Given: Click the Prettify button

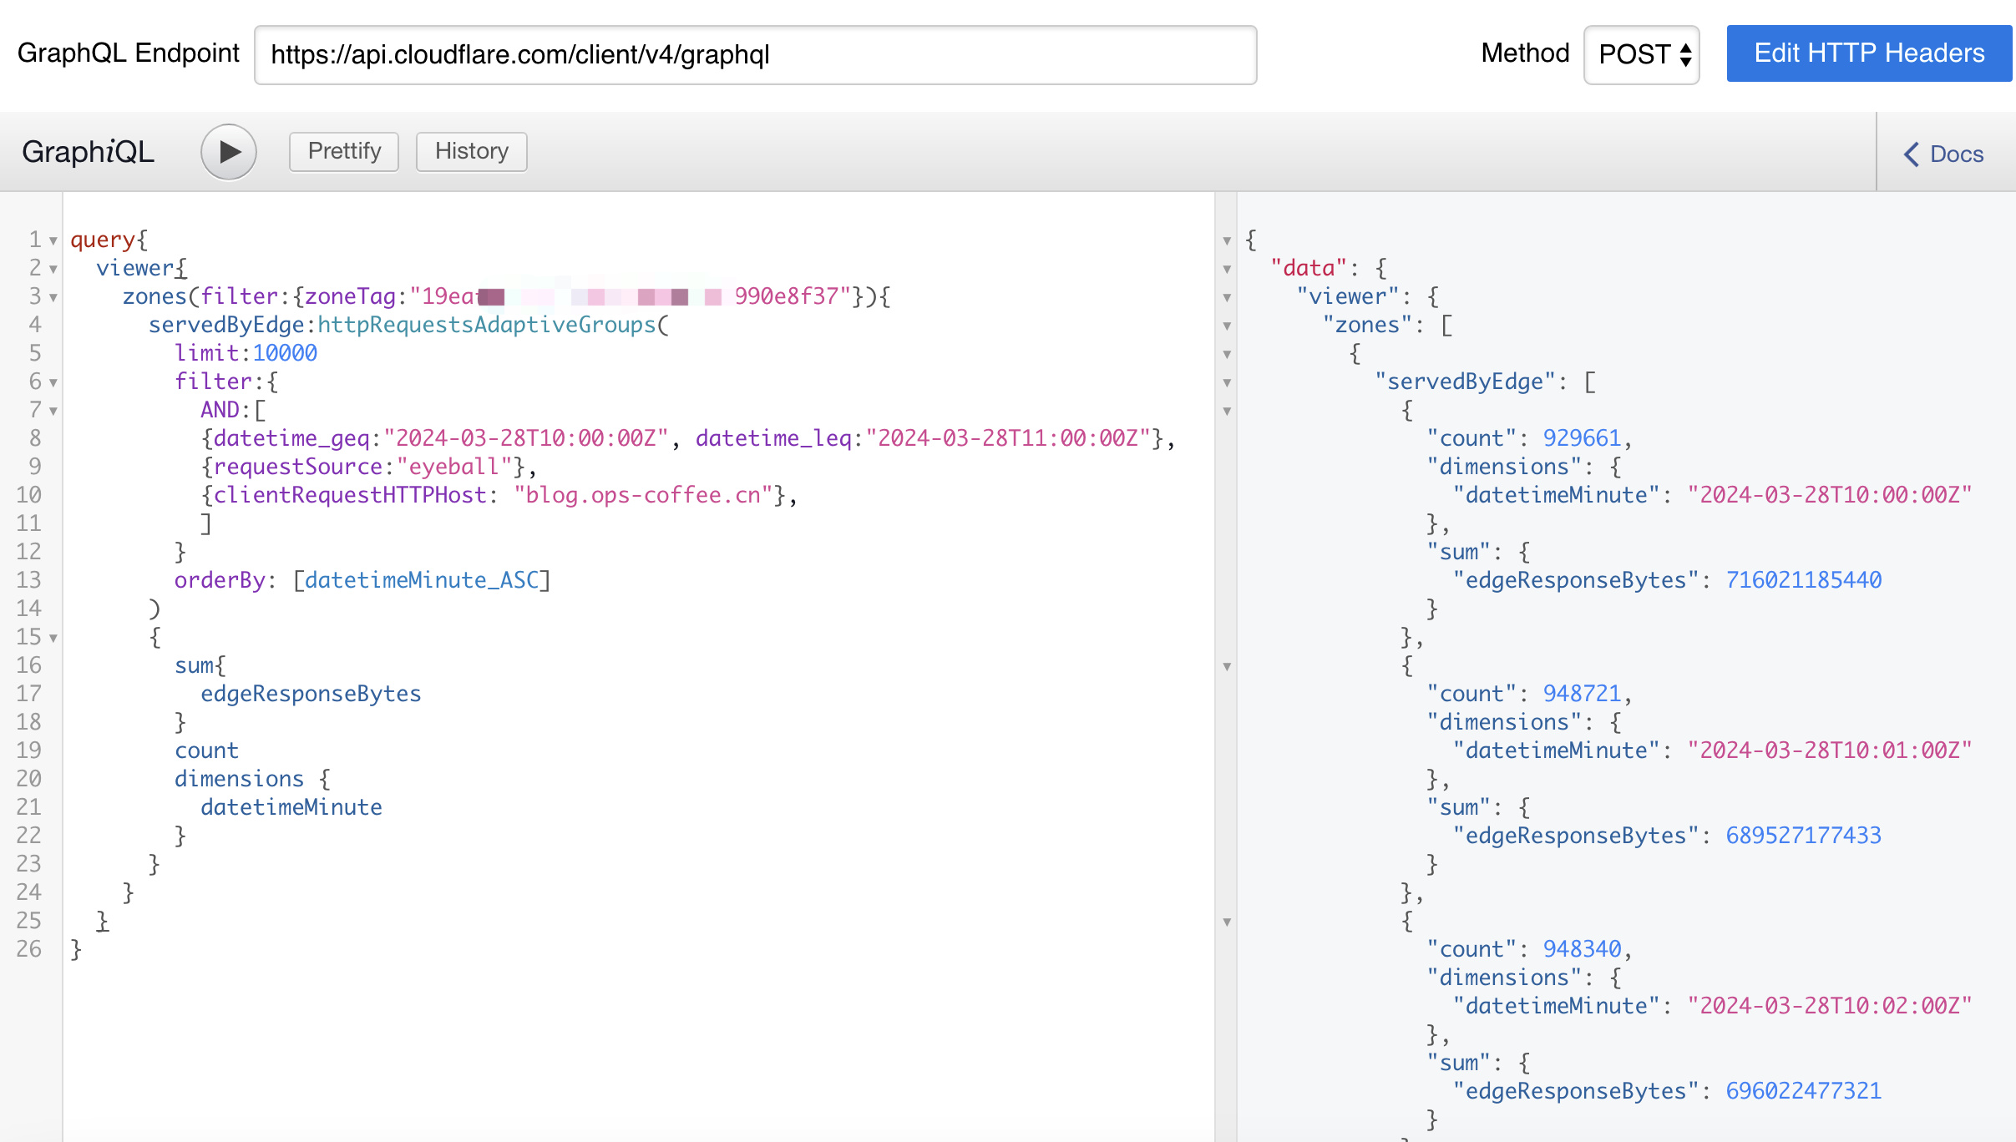Looking at the screenshot, I should point(344,152).
